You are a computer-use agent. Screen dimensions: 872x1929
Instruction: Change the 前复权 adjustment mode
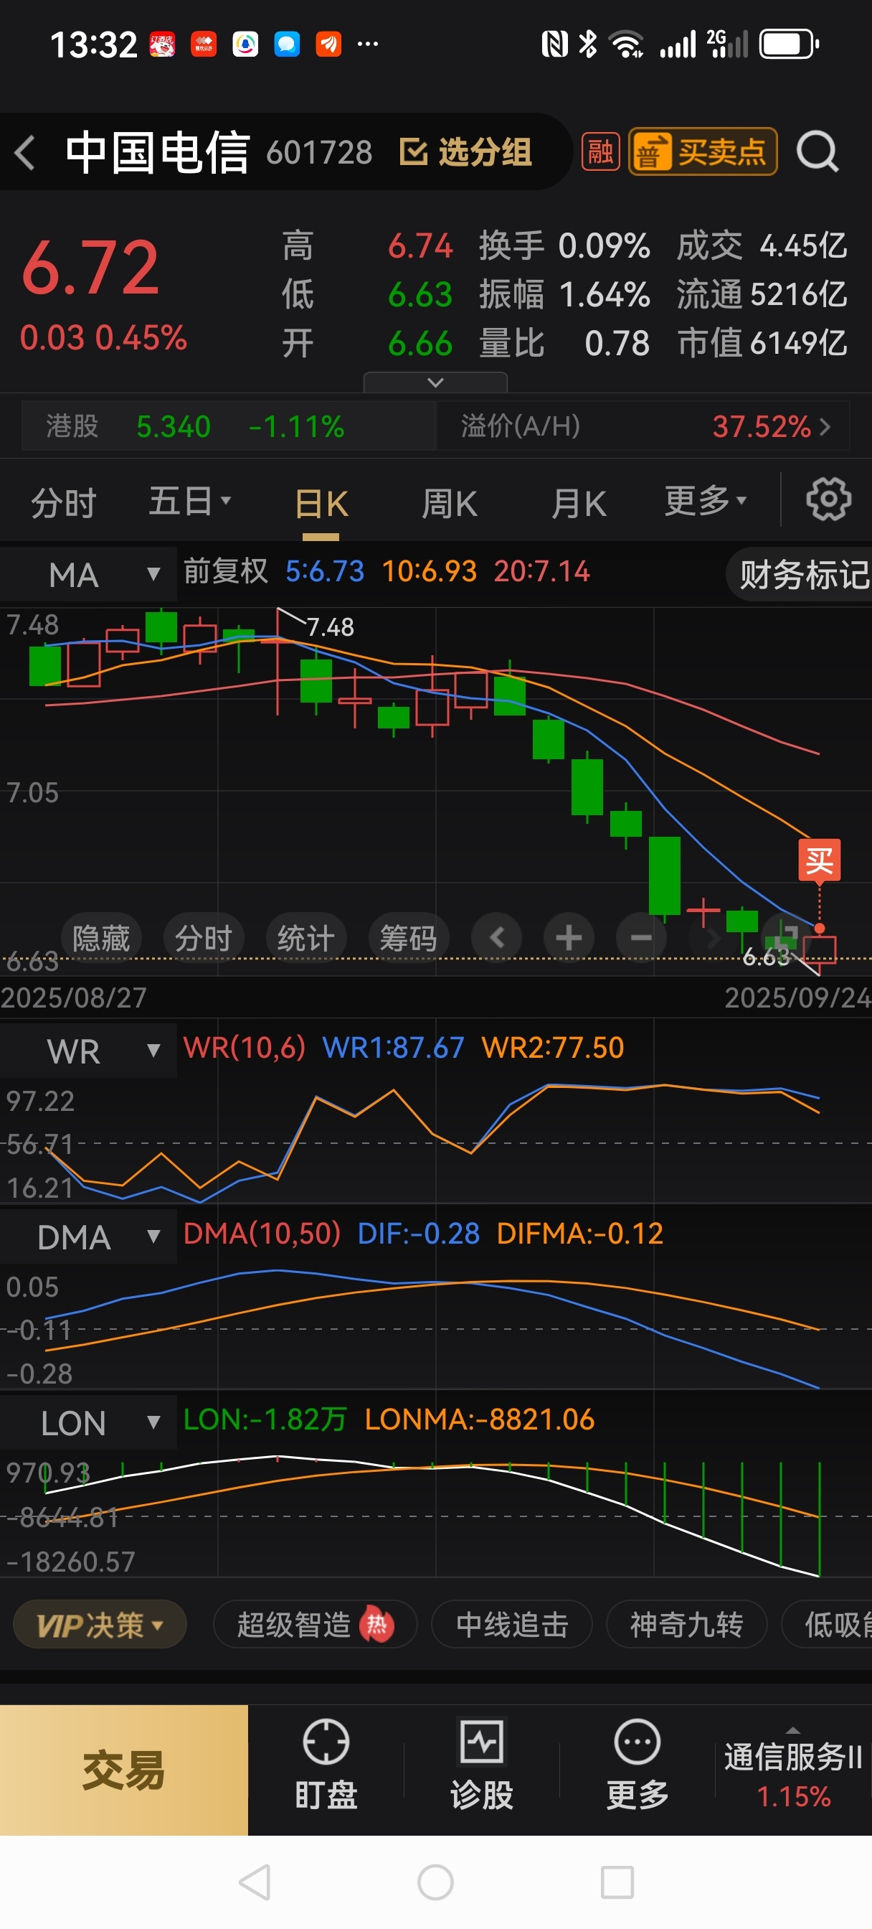point(225,571)
